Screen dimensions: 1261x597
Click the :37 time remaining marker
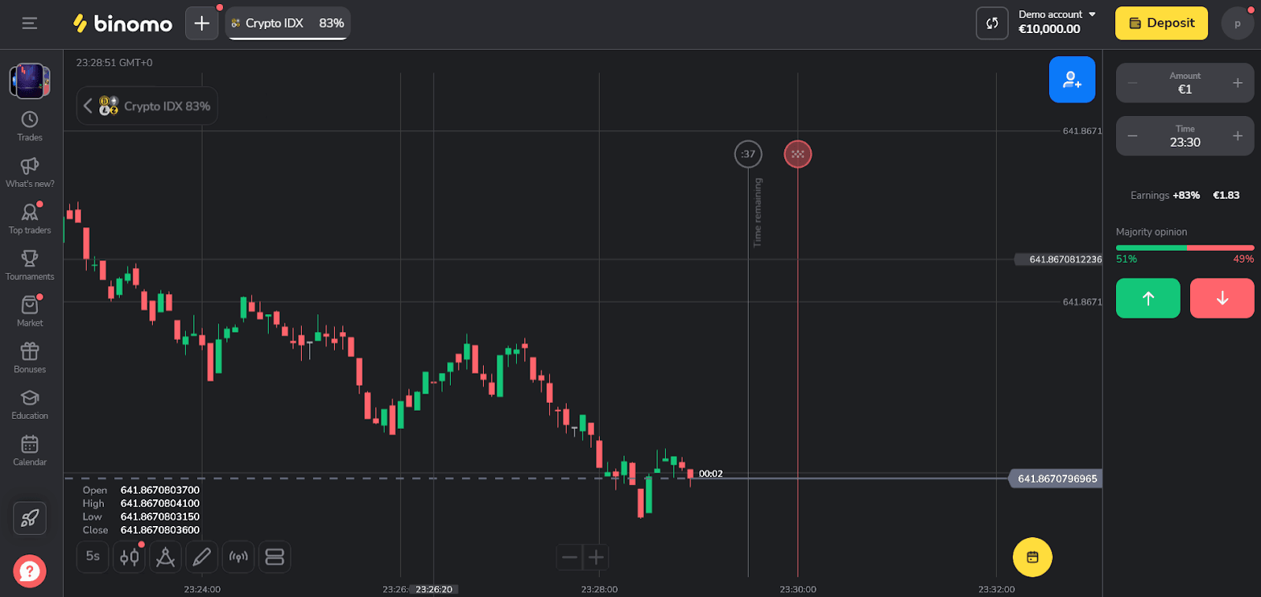[x=748, y=154]
